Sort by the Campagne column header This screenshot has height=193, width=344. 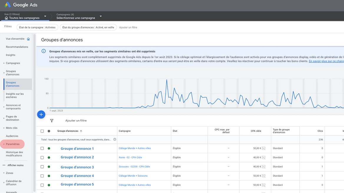[x=125, y=131]
